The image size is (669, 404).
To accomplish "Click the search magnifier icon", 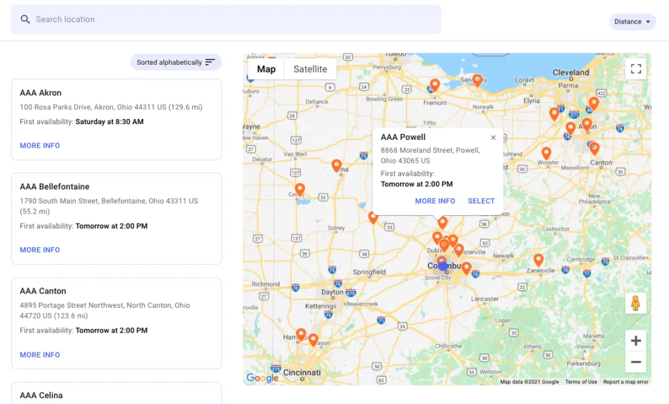I will 25,19.
